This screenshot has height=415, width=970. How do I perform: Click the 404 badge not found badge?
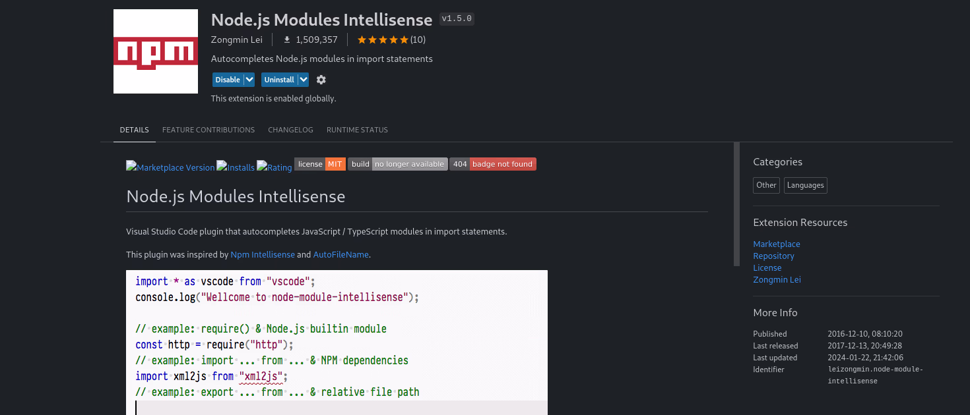pyautogui.click(x=493, y=164)
